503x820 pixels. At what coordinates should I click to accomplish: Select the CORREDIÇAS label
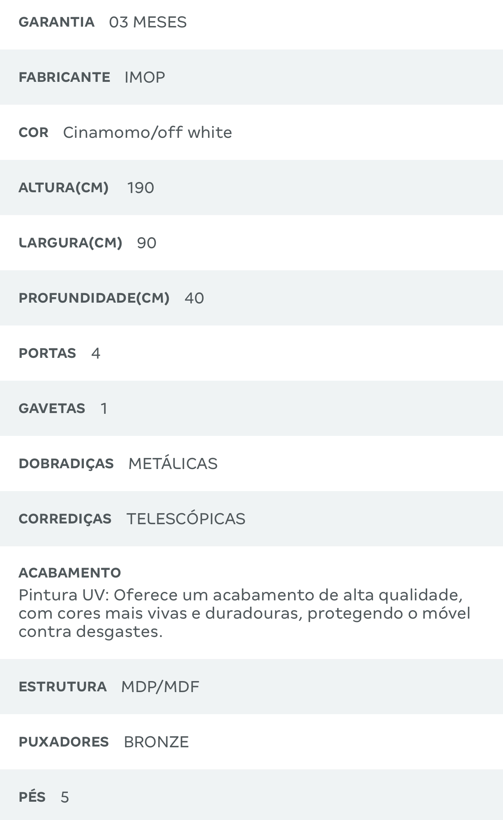[x=65, y=519]
